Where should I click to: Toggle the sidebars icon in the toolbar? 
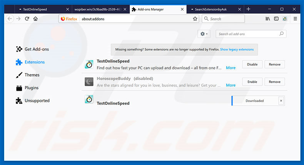coord(276,19)
